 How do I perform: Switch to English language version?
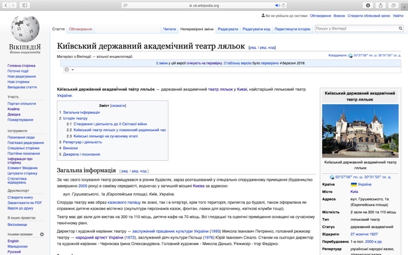[x=13, y=241]
